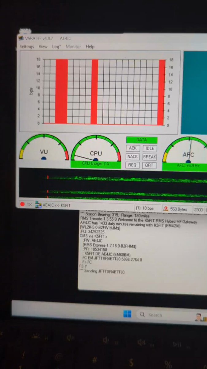Screen dimensions: 207x369
Task: Click the red TX indicator light
Action: click(x=22, y=204)
